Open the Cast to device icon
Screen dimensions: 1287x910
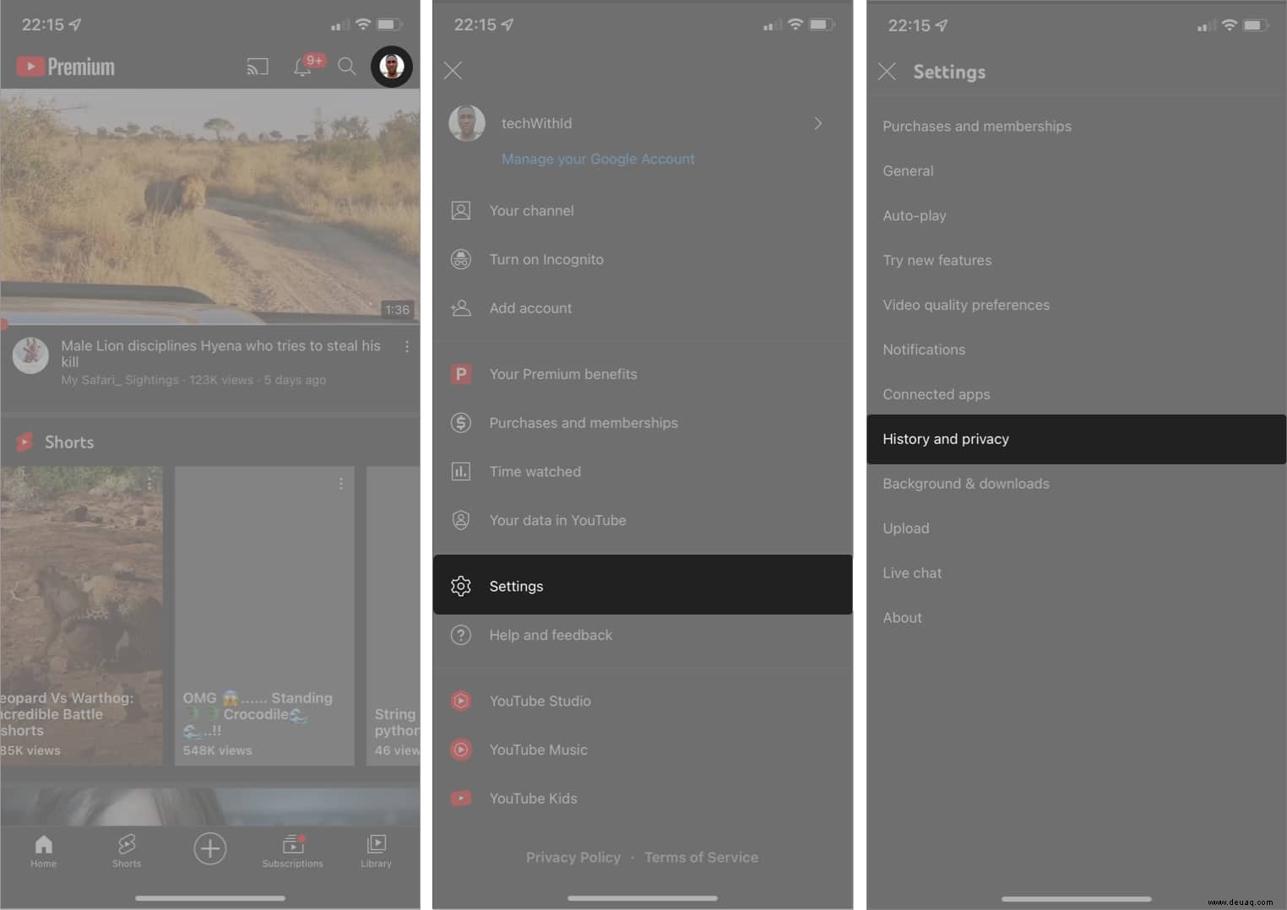pos(258,67)
